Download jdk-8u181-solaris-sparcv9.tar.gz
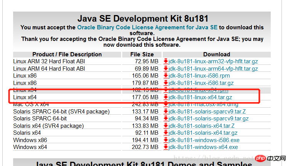The image size is (290, 166). (x=208, y=119)
